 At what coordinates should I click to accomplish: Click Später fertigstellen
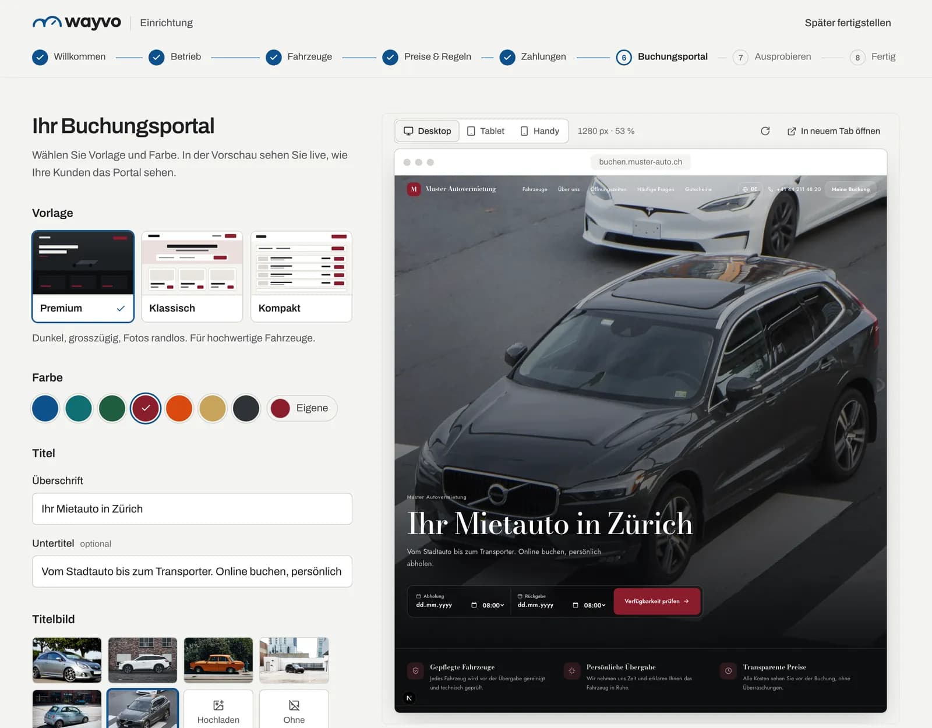click(x=848, y=23)
